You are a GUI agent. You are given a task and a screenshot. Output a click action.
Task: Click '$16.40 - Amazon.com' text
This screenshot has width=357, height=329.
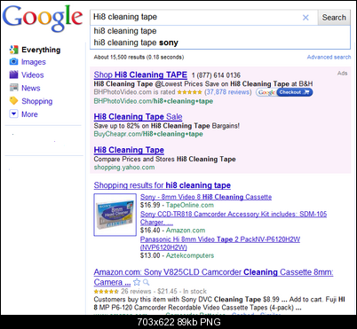click(x=173, y=231)
